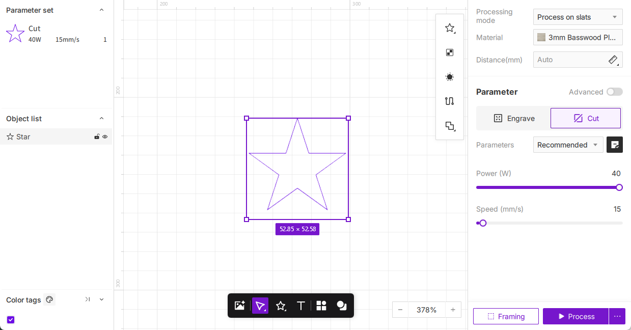
Task: Select the Text tool in bottom toolbar
Action: point(301,306)
